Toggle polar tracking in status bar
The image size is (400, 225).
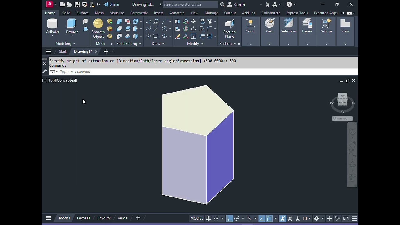click(x=237, y=218)
